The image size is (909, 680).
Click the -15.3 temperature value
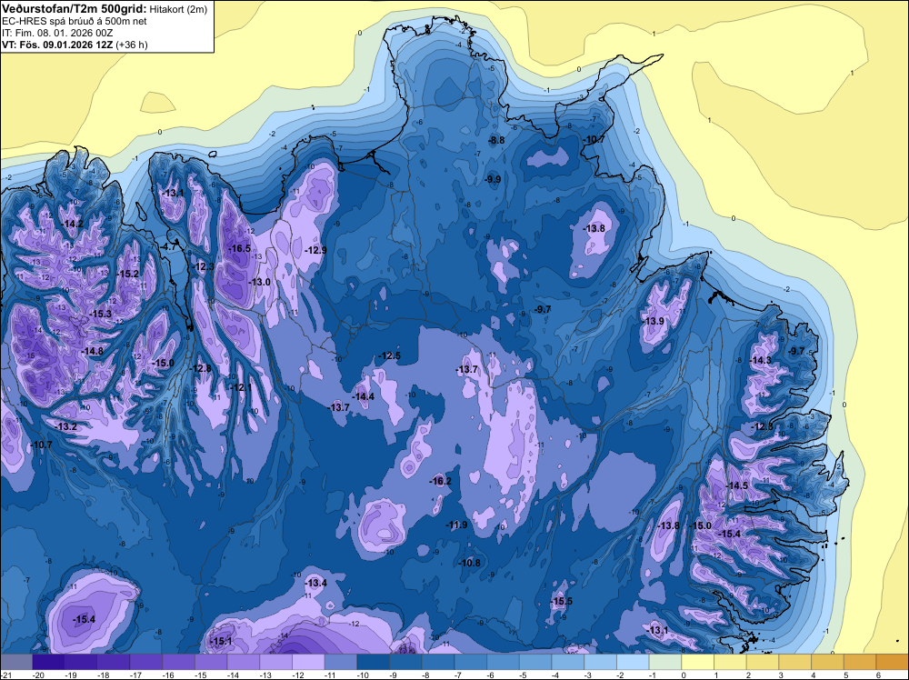(100, 314)
